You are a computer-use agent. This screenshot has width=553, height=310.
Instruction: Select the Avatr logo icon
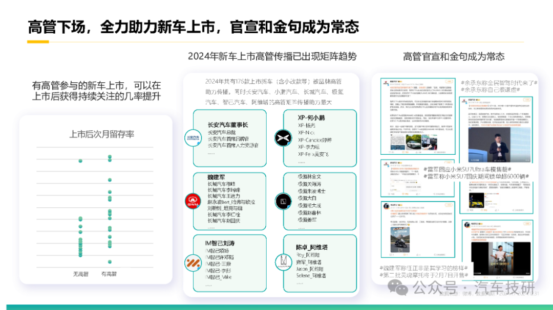283,262
